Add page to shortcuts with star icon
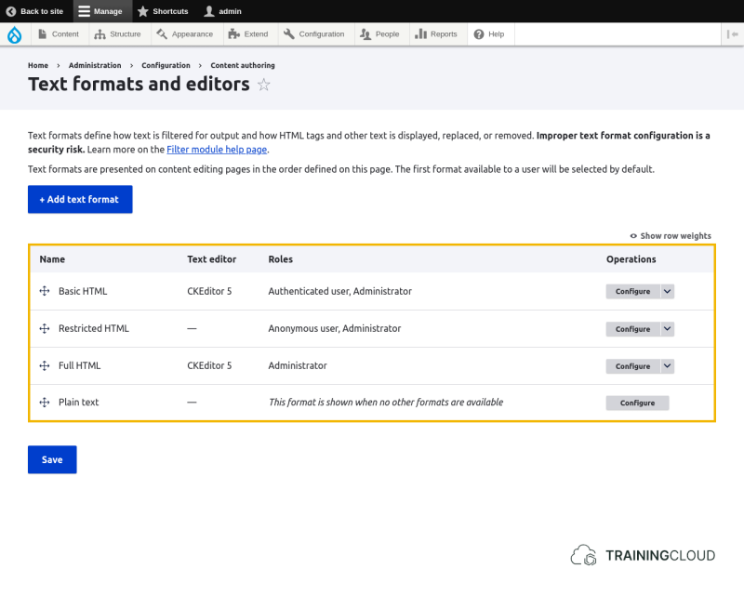The image size is (744, 595). coord(264,85)
